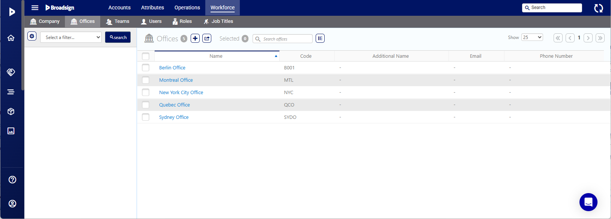Open the column chooser icon

(320, 38)
